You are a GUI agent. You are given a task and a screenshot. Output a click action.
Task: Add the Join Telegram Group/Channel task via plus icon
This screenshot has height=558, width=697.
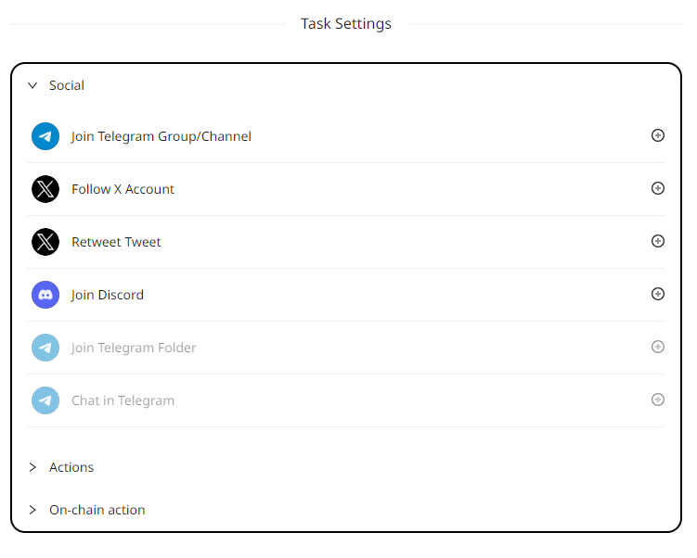click(658, 135)
